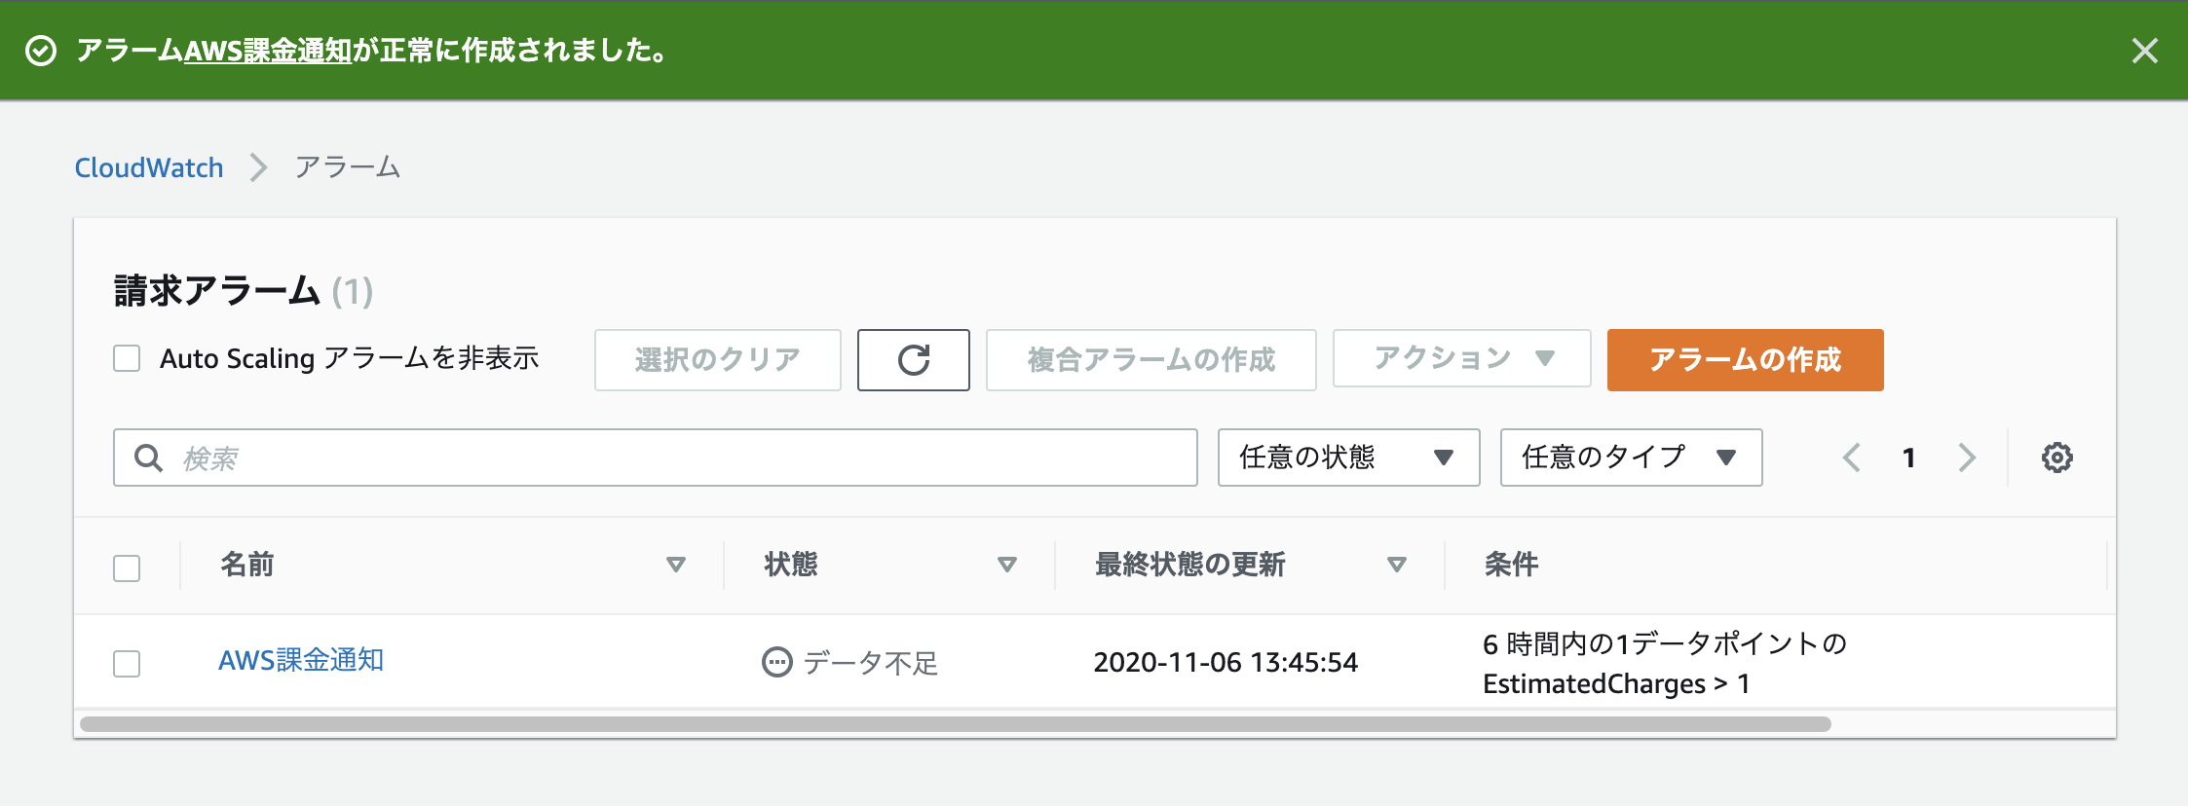2188x806 pixels.
Task: Open table preferences gear icon
Action: point(2057,458)
